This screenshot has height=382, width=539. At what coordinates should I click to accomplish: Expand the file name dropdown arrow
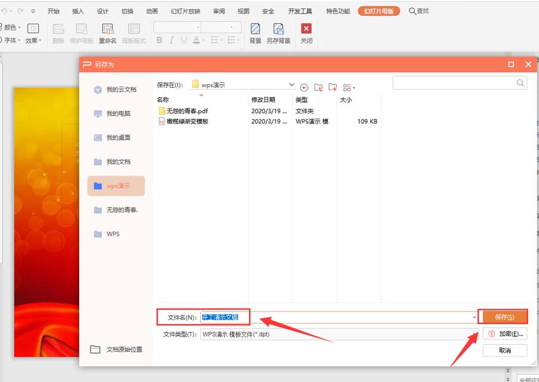pos(474,317)
